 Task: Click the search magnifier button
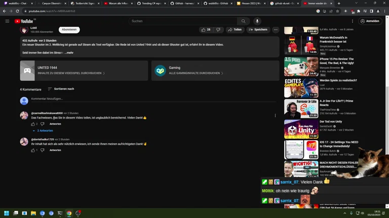(x=243, y=21)
